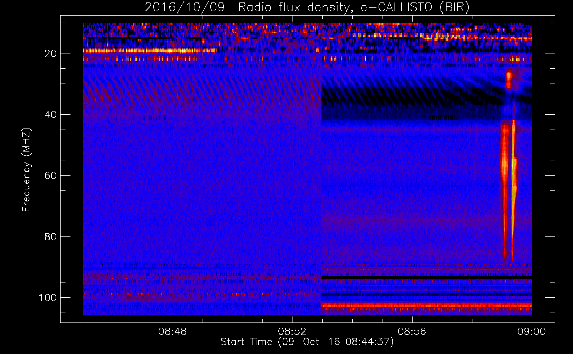Image resolution: width=573 pixels, height=354 pixels.
Task: Click the small red burst blob near 30 MHz
Action: (509, 79)
